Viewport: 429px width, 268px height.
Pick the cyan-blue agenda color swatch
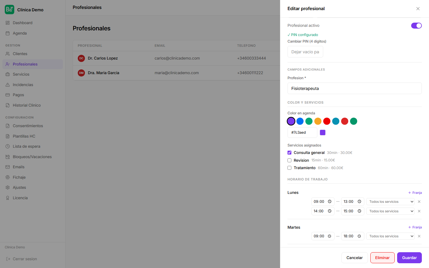(336, 121)
